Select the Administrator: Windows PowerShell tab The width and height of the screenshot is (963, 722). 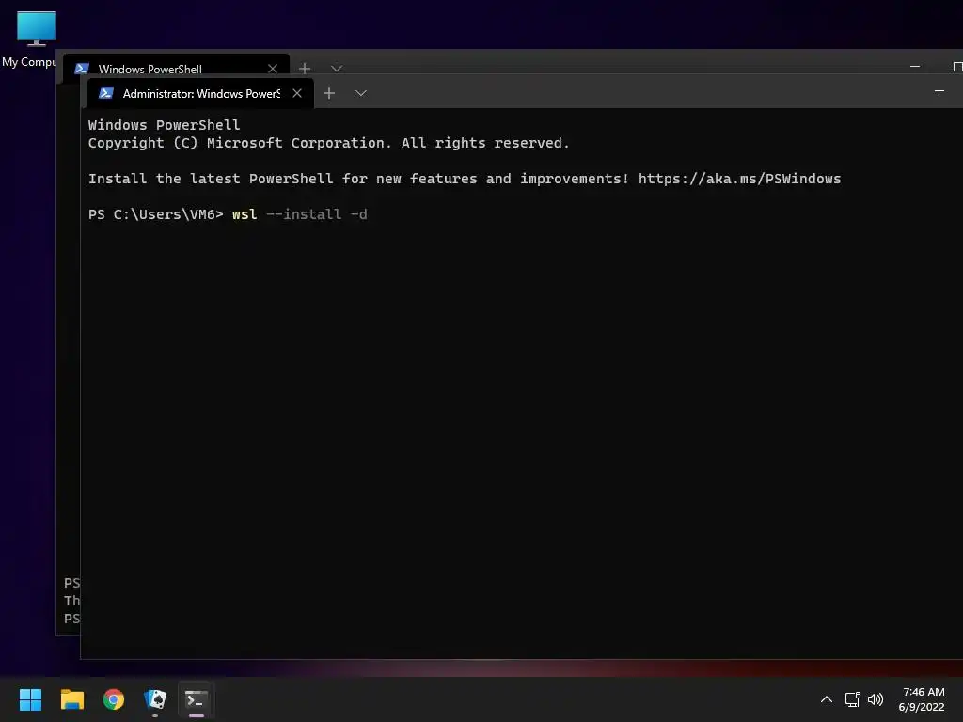[x=201, y=93]
